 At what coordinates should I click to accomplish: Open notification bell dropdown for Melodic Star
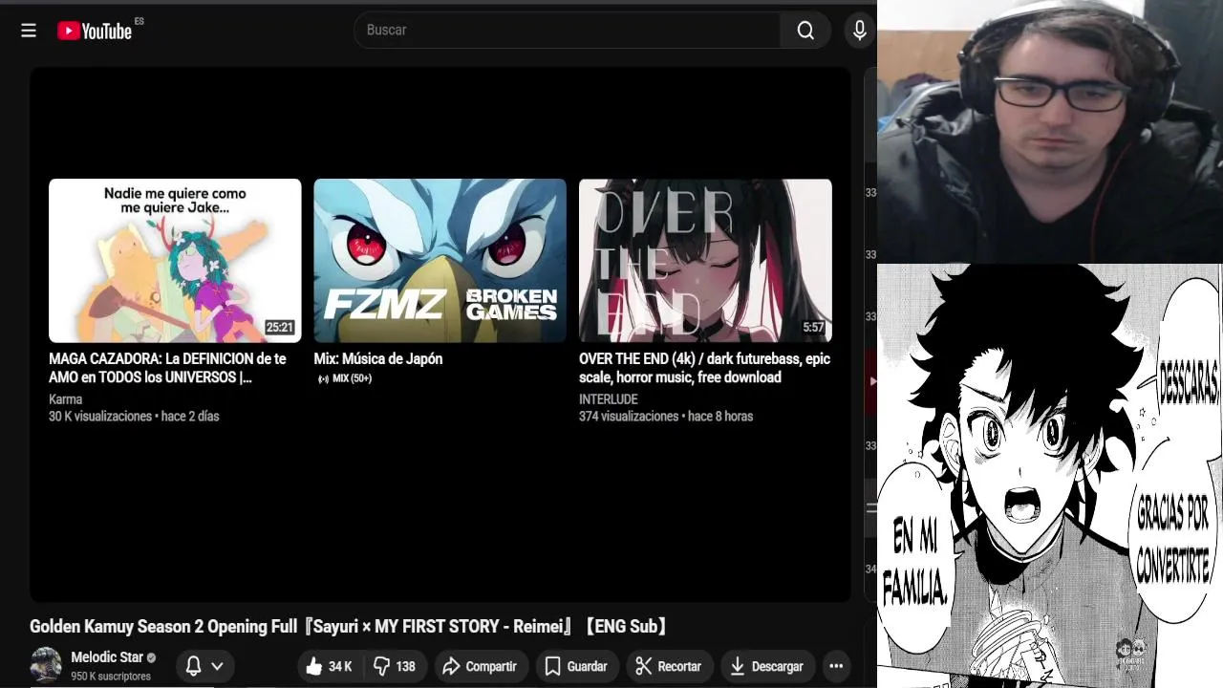[x=204, y=666]
